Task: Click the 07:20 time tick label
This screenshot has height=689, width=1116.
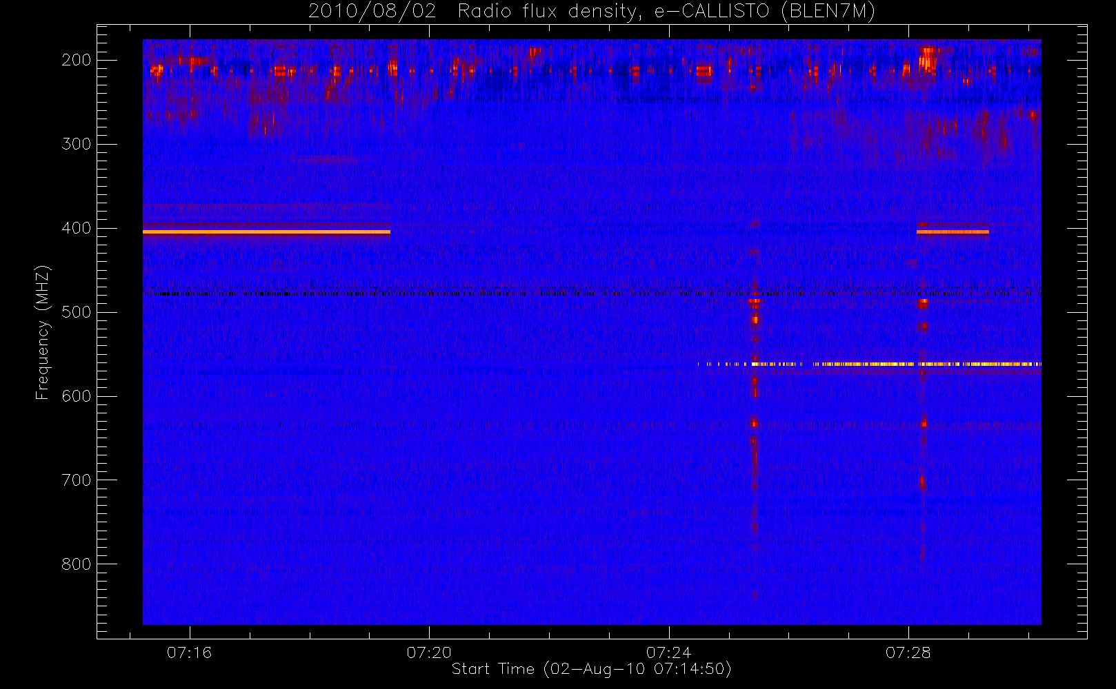Action: [x=429, y=652]
